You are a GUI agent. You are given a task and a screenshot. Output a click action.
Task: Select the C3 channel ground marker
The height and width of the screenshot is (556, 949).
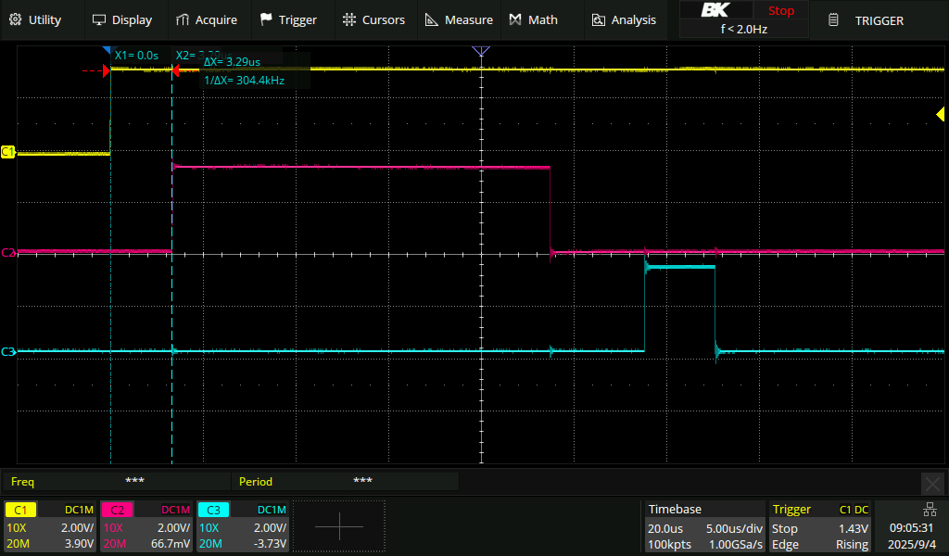7,351
